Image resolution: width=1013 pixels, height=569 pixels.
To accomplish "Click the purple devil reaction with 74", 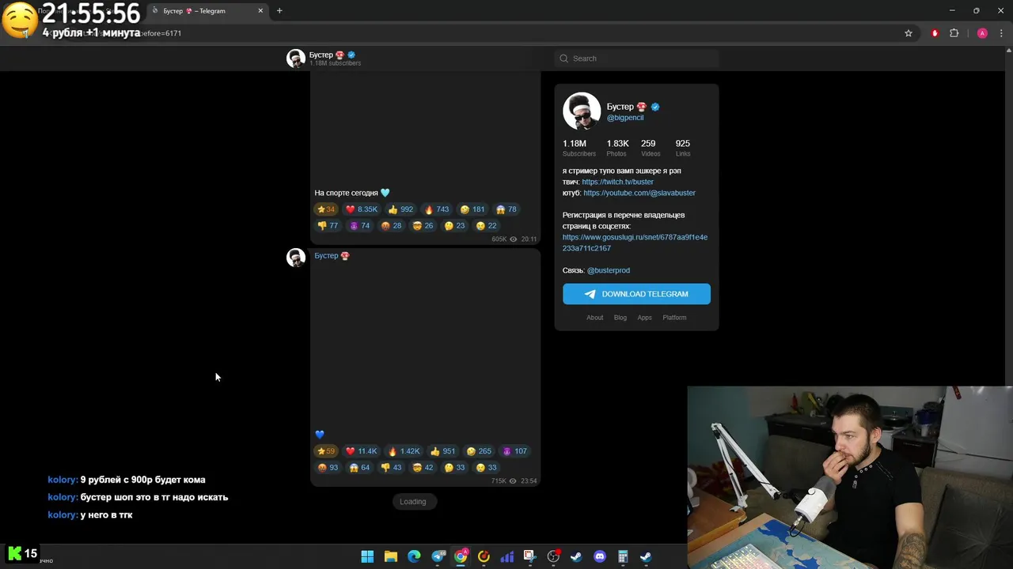I will point(359,226).
